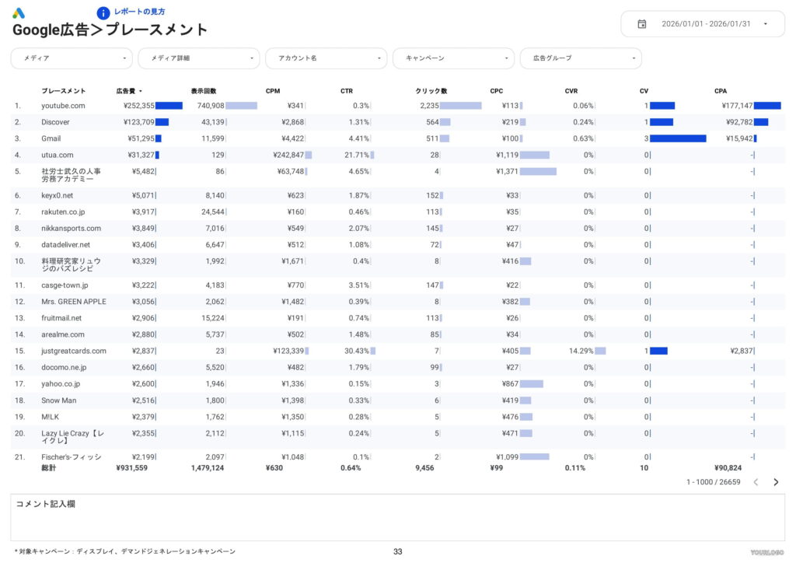The image size is (796, 563).
Task: Select the arealme.com placement cell
Action: [x=63, y=334]
